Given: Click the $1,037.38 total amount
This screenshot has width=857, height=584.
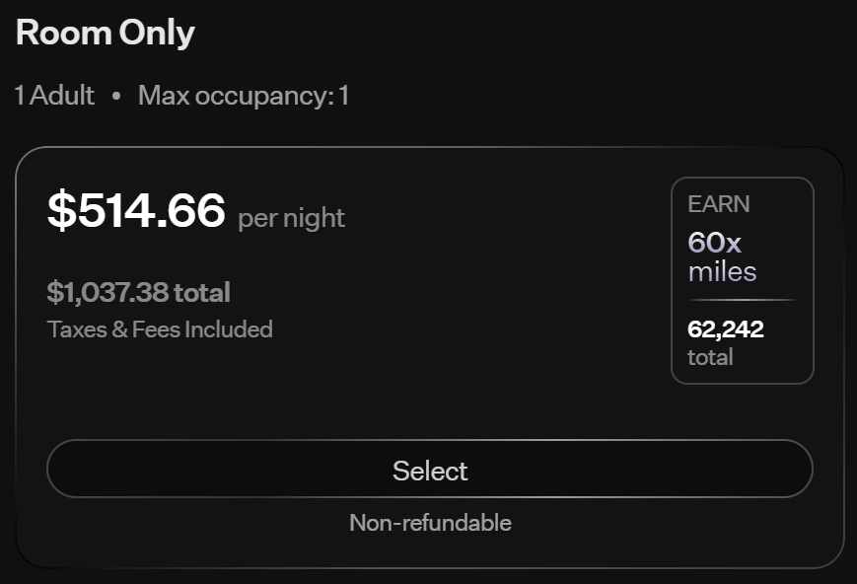Looking at the screenshot, I should (x=138, y=293).
